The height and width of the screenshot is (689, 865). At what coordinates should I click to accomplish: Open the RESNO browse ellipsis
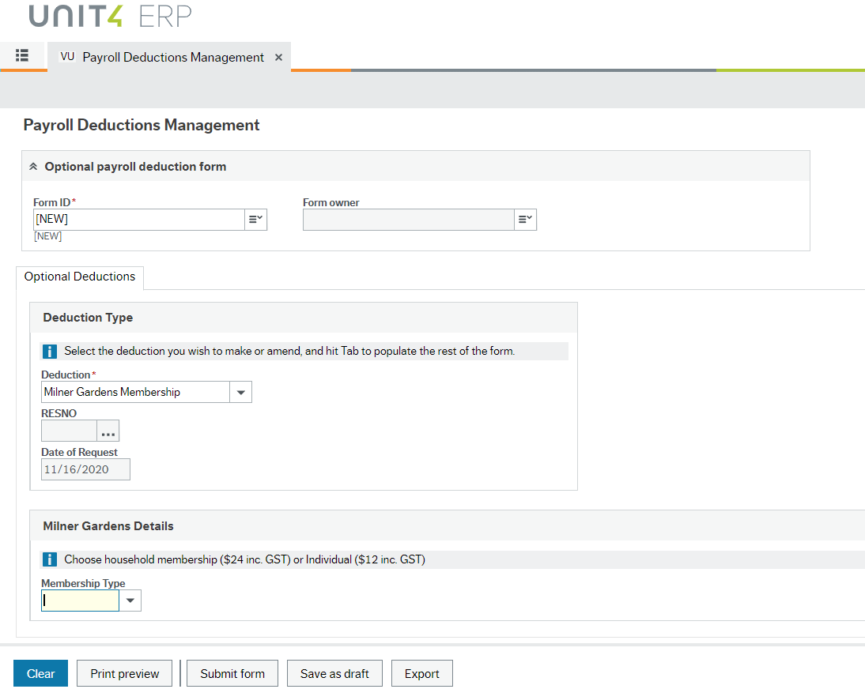click(108, 431)
